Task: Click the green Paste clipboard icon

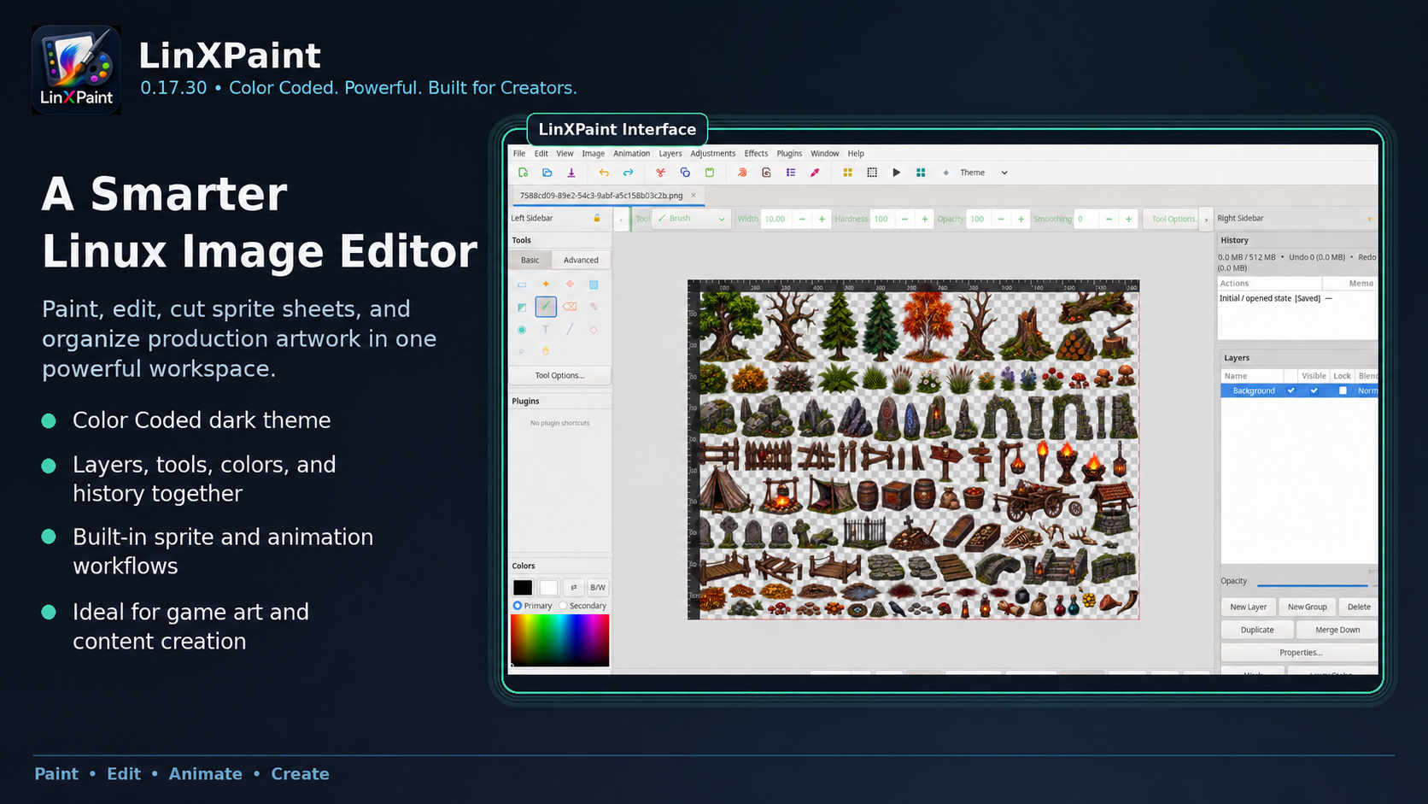Action: (709, 173)
